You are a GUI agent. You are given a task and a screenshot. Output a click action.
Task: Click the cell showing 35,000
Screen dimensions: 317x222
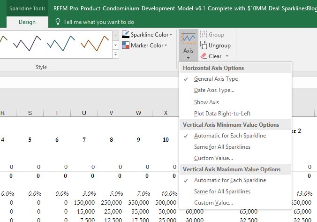140,212
